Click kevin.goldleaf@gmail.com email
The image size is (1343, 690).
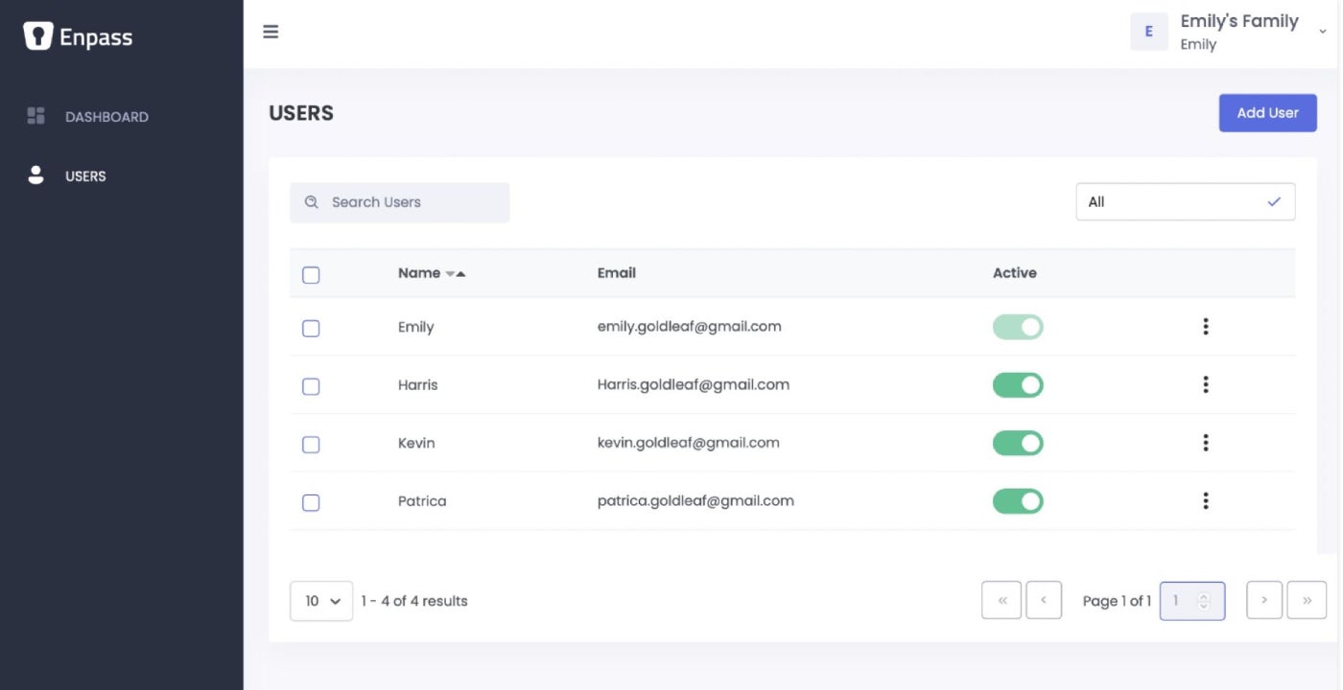[688, 443]
